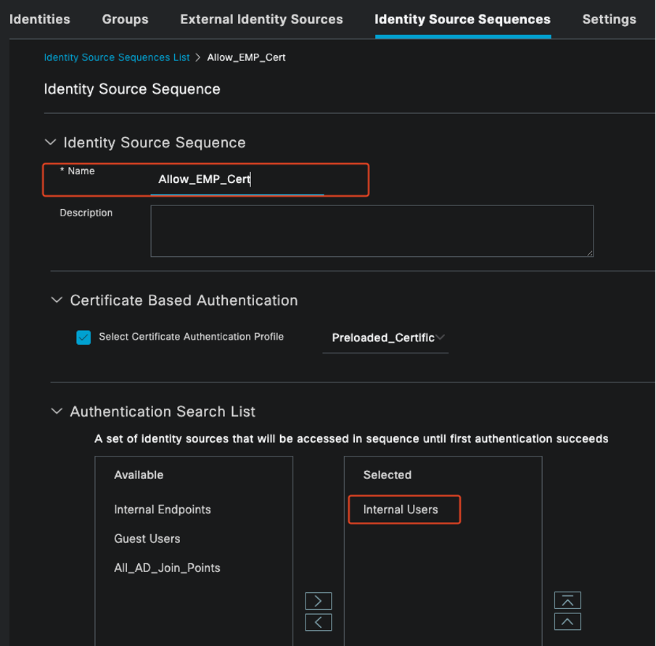Viewport: 656px width, 646px height.
Task: Focus the Description text area
Action: 372,231
